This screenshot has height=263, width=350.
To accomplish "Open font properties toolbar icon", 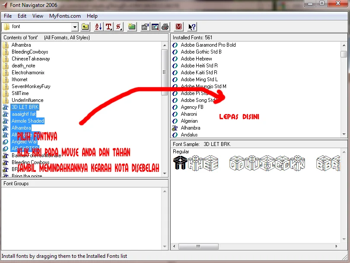I will (x=145, y=27).
